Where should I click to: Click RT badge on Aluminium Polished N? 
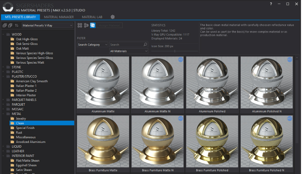[290, 59]
